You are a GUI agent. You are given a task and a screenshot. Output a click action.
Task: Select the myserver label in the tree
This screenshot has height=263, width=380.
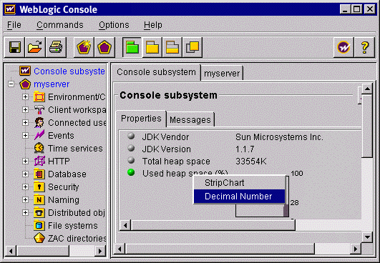tap(52, 84)
